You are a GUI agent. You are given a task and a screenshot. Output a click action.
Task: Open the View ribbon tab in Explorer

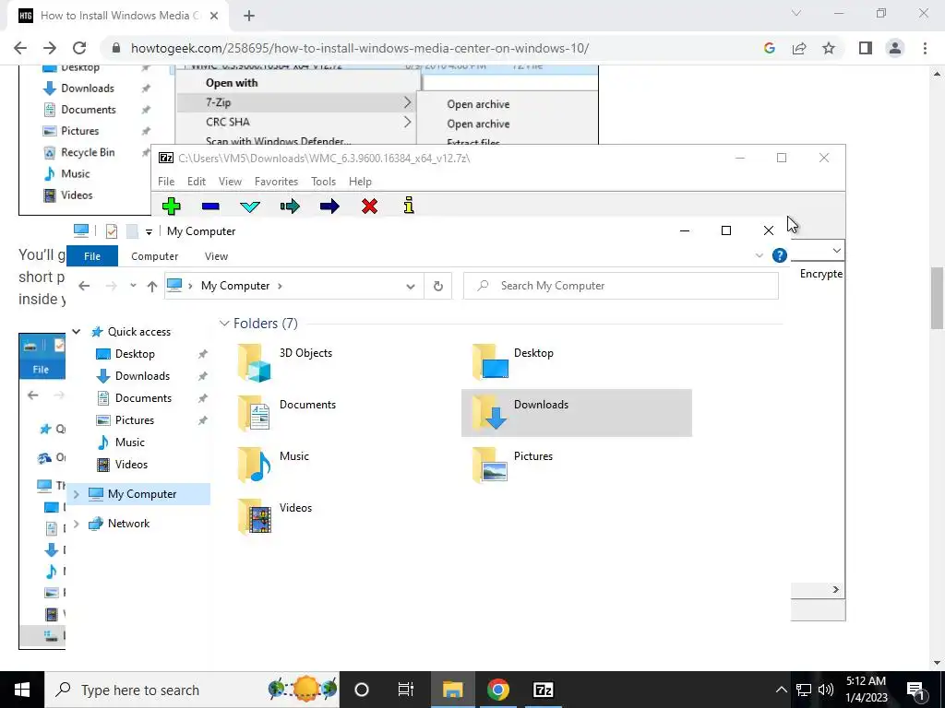216,256
